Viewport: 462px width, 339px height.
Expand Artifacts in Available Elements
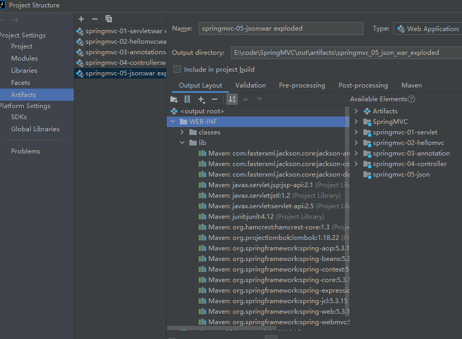[356, 111]
